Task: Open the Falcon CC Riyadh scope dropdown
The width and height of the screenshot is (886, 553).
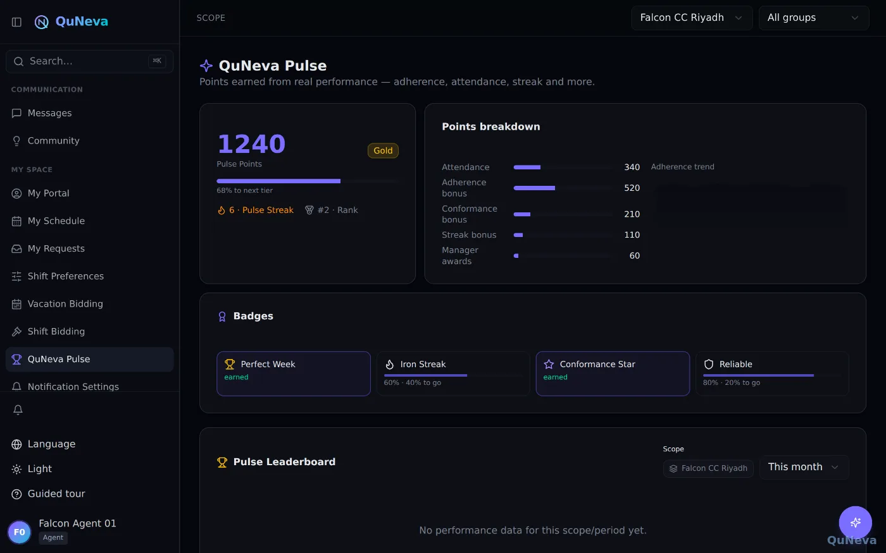Action: pos(692,18)
